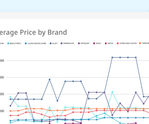
Task: Click the SEALY magenta legend dot
Action: coord(94,43)
